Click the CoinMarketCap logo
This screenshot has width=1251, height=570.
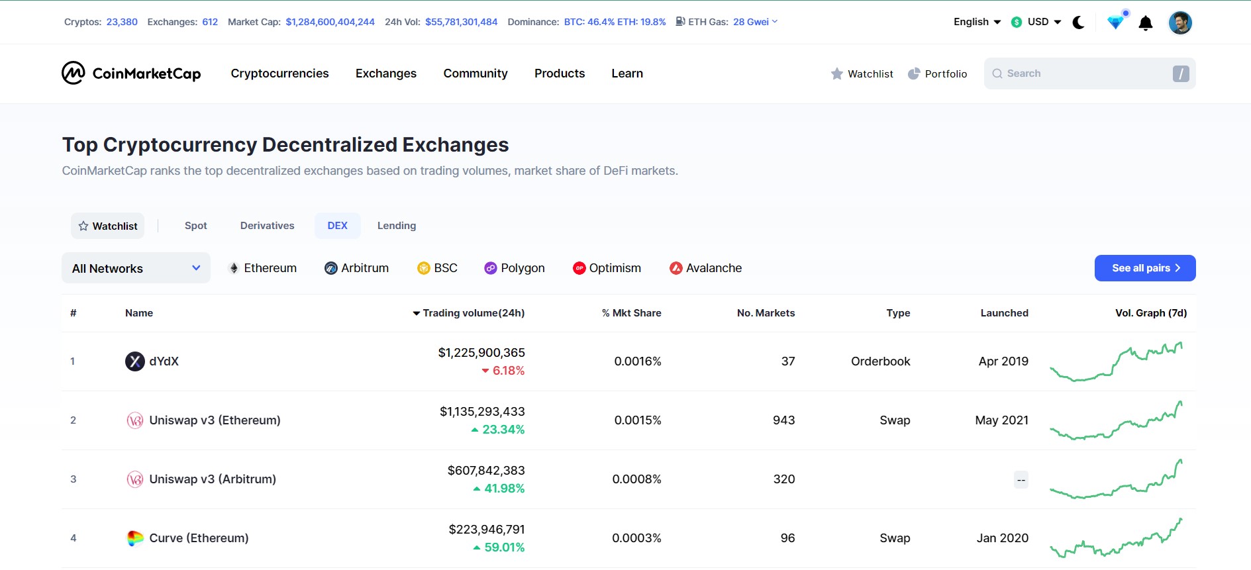(131, 73)
